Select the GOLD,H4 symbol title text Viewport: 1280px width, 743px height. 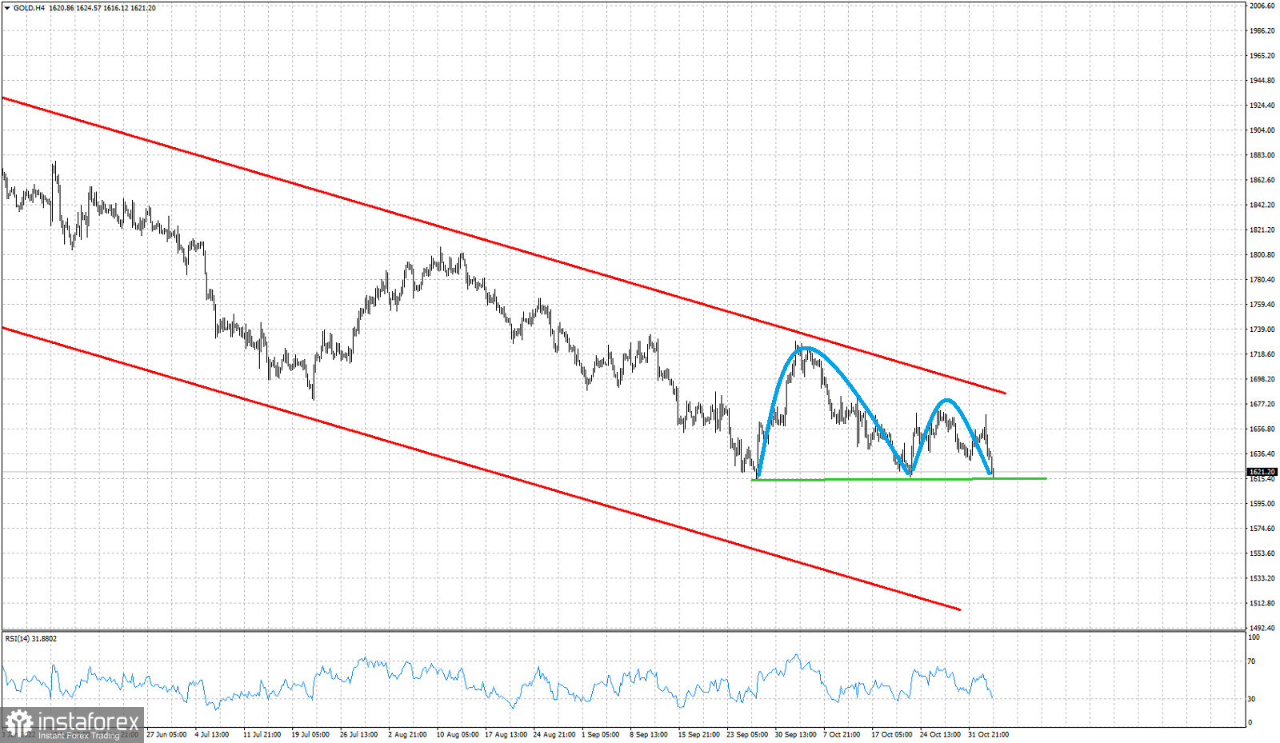coord(29,8)
